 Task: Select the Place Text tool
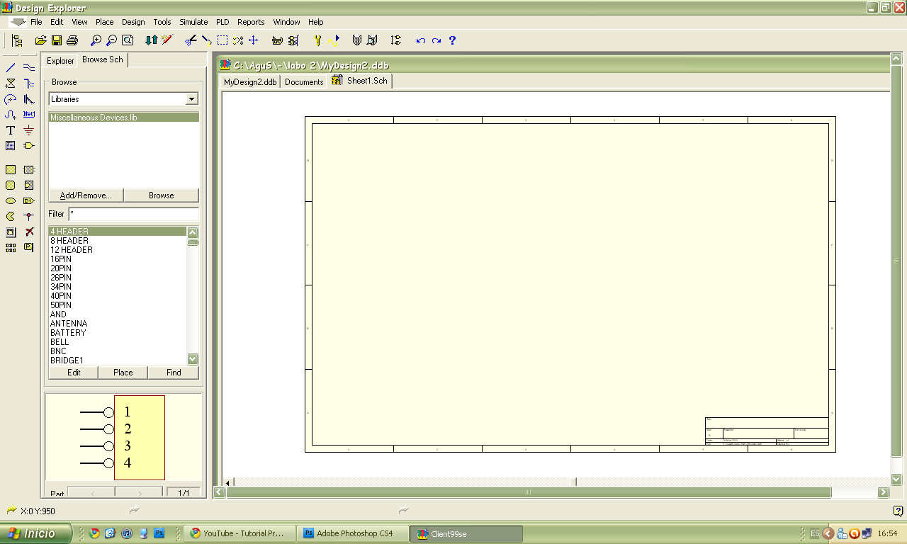click(10, 131)
